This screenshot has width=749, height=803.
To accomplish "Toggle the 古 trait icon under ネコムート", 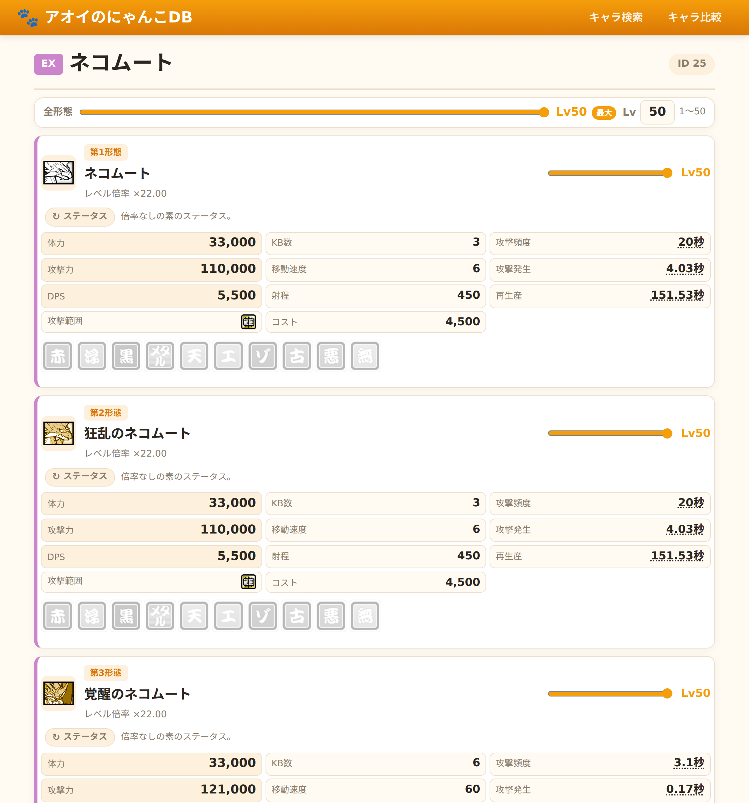I will [x=297, y=356].
